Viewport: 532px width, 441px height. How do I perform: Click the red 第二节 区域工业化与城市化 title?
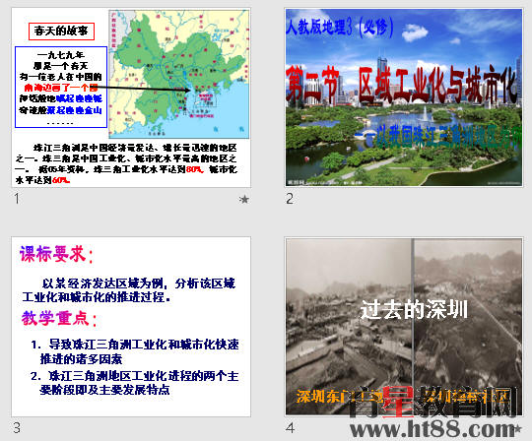403,86
